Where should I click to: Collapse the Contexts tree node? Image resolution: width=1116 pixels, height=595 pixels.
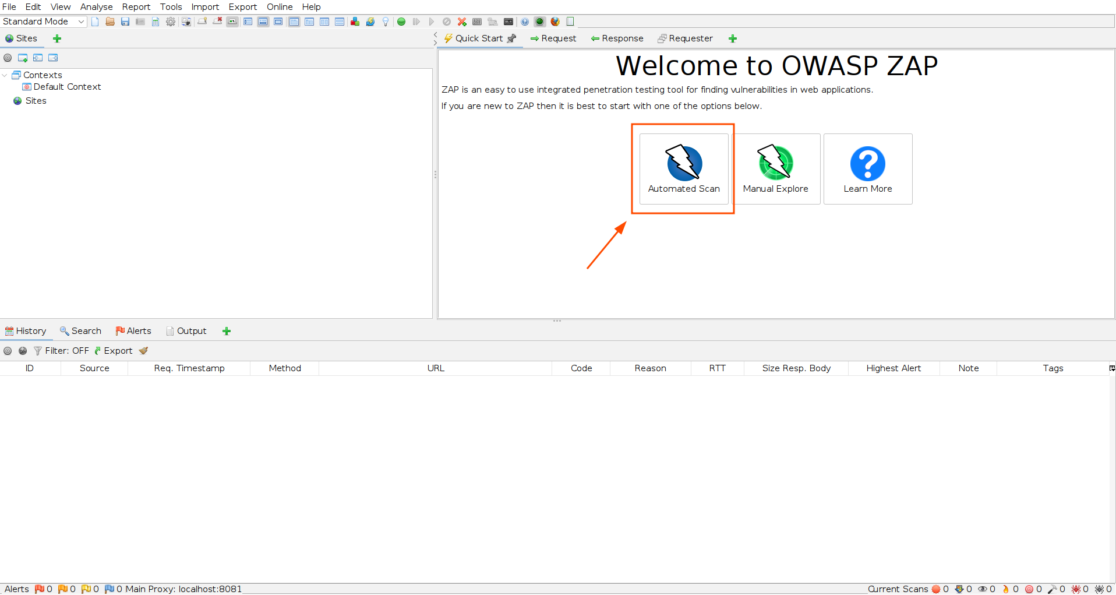[5, 75]
